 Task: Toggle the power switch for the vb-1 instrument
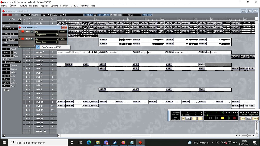(x=23, y=39)
